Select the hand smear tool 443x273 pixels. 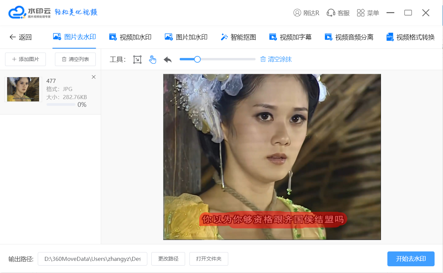(x=153, y=60)
